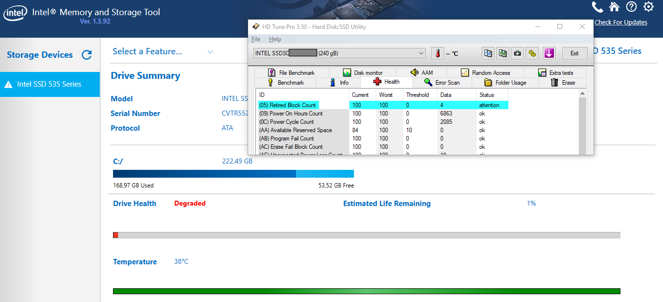This screenshot has height=302, width=663.
Task: Click the thermometer temperature button in HD Tune
Action: [x=437, y=53]
